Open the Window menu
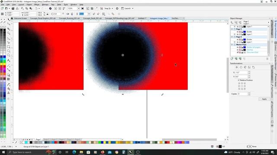Viewport: 277px width, 155px height. (x=74, y=5)
